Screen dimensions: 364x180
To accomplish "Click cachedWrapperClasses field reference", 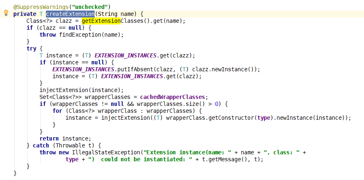I will coord(173,97).
